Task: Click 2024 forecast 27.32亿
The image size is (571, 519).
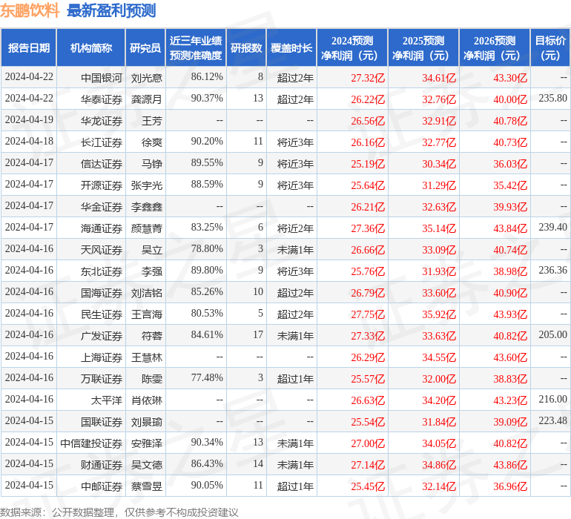Action: (x=368, y=78)
